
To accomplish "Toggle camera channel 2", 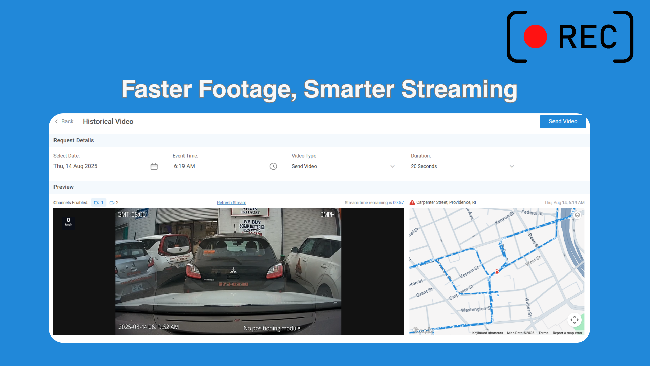I will [114, 203].
